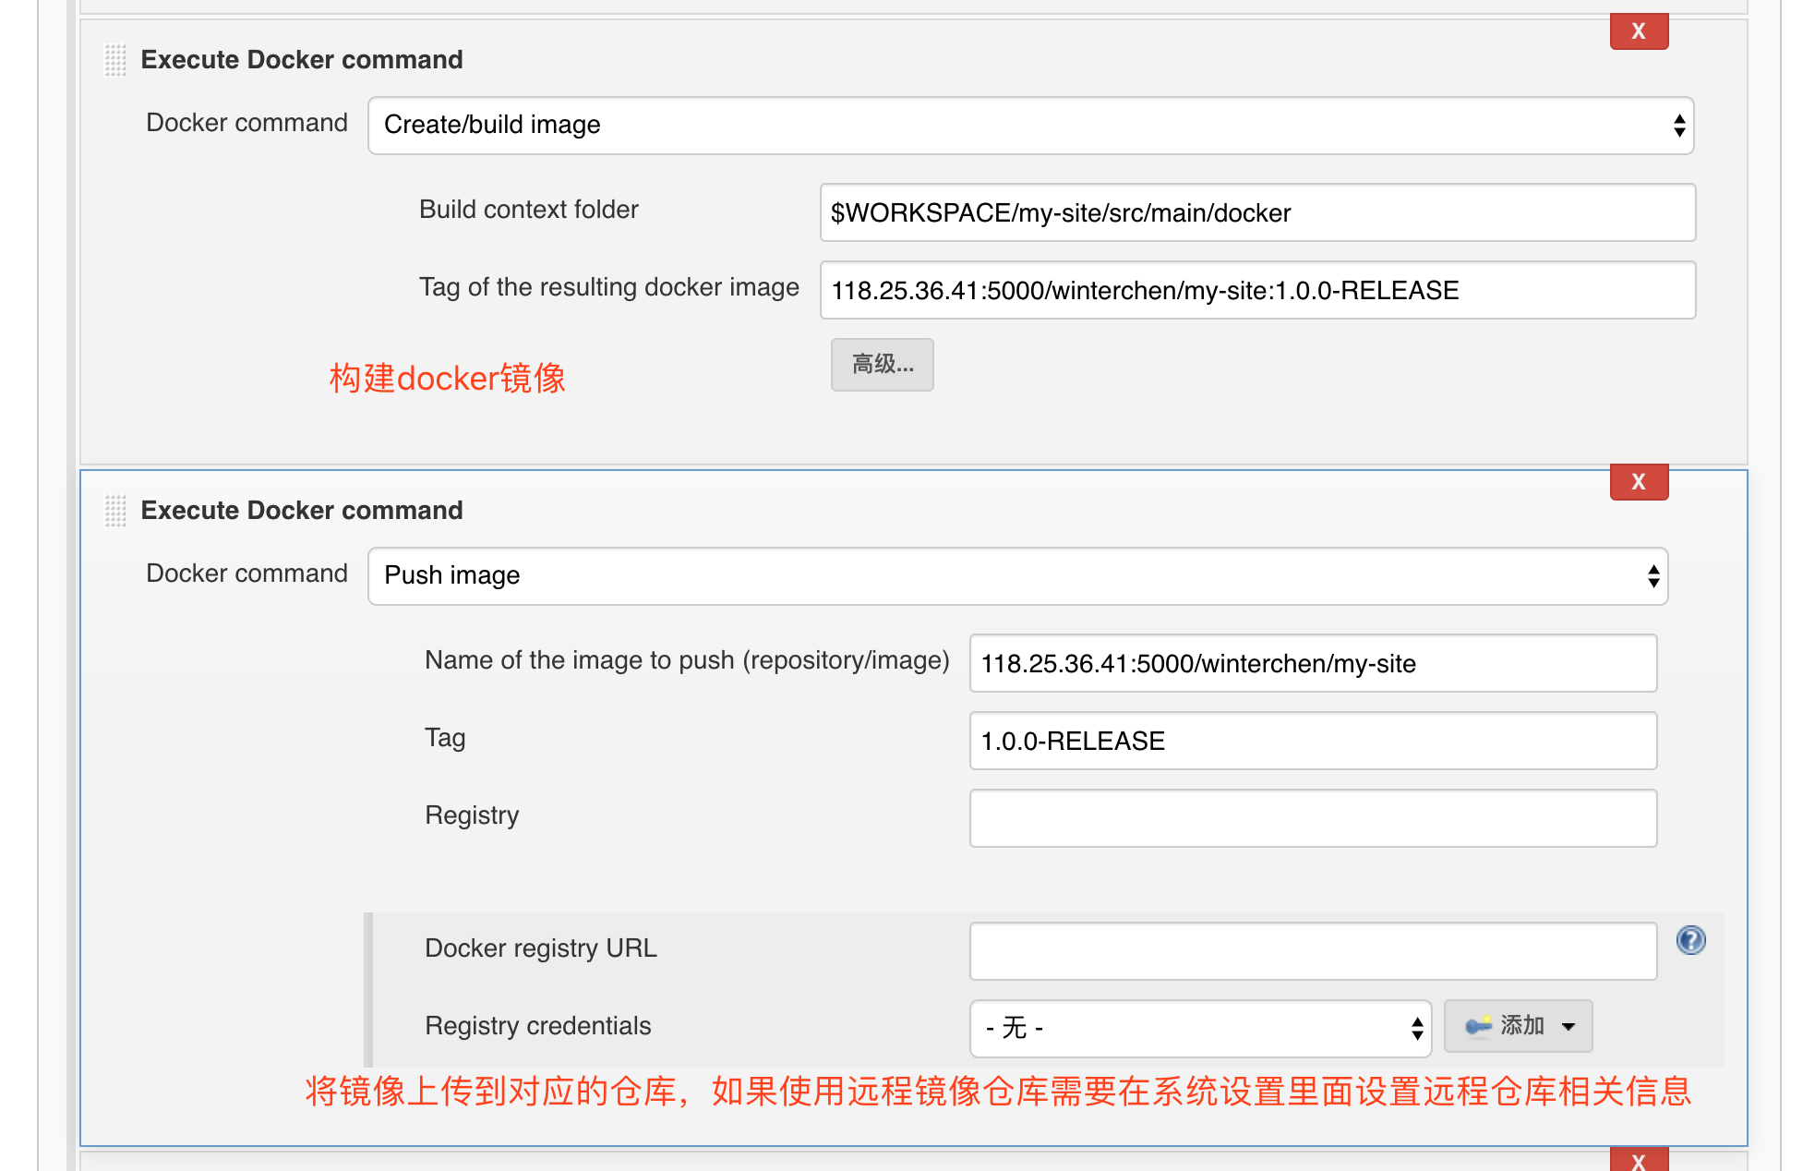Click the Tag of the resulting docker image field
The image size is (1815, 1171).
[1257, 291]
